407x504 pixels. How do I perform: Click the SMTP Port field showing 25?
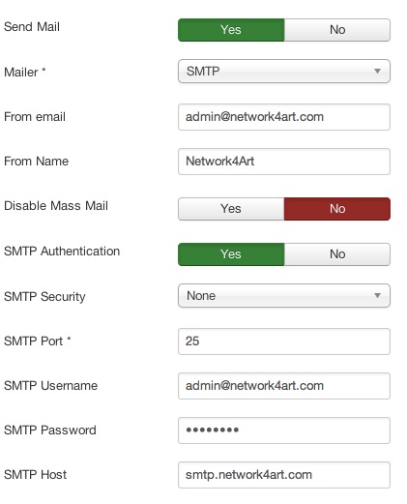pyautogui.click(x=284, y=341)
